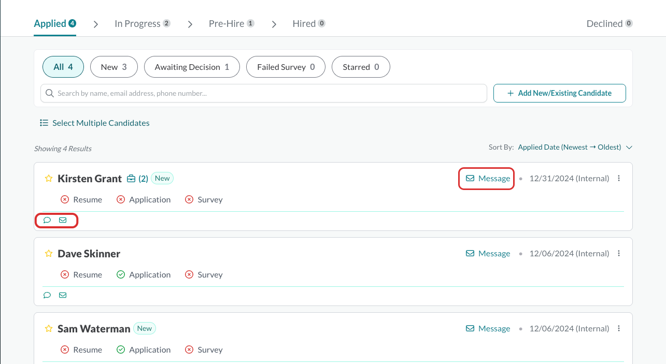Open Dave Skinner's candidate profile name
666x364 pixels.
coord(89,254)
